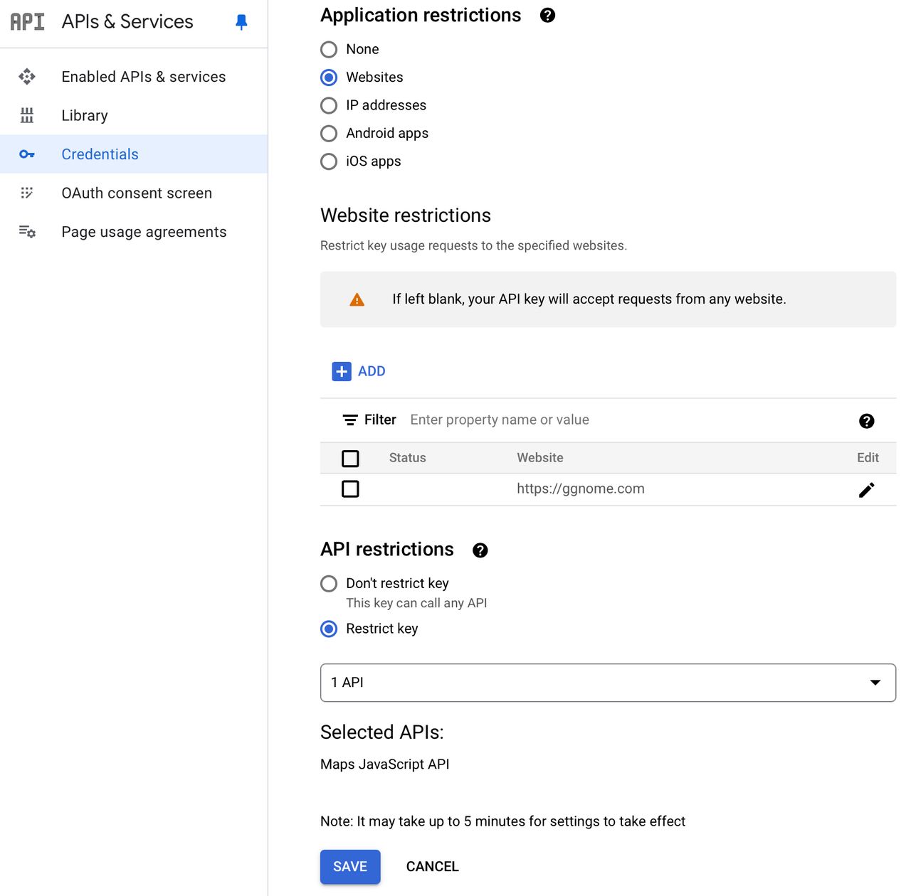Select the Enabled APIs & services icon
Screen dimensions: 911x896
(26, 76)
